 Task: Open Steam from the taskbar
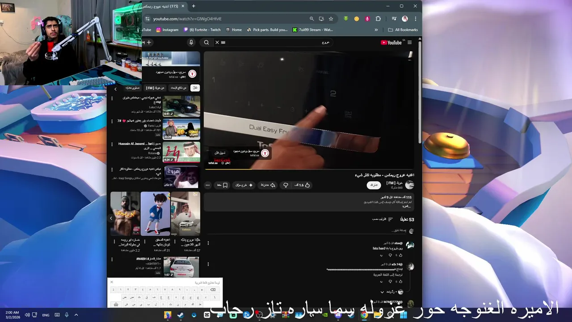pos(181,315)
